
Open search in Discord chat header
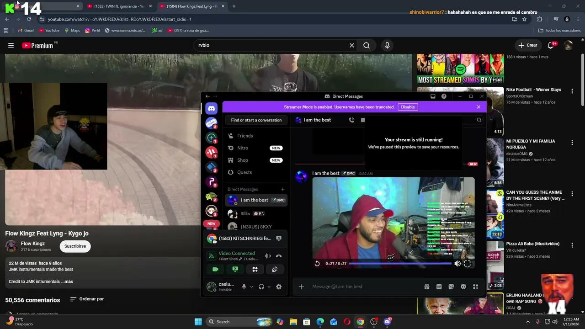coord(479,120)
